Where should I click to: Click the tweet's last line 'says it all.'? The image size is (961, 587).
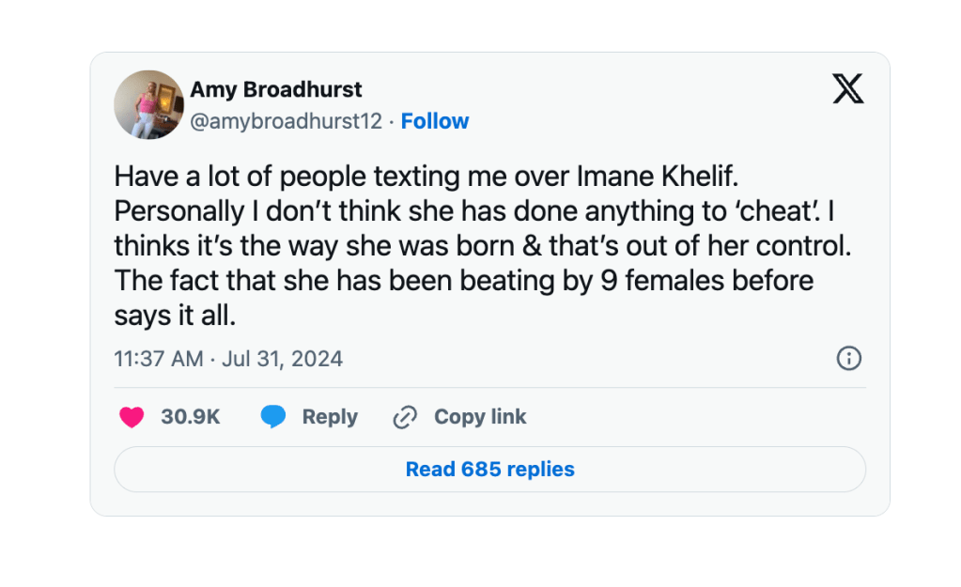[x=175, y=316]
